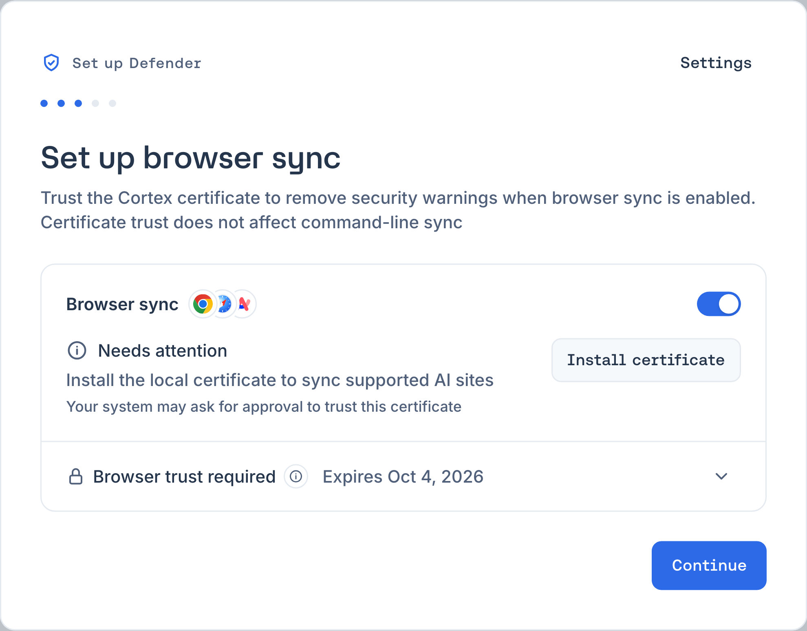Click the Chrome browser icon
The width and height of the screenshot is (807, 631).
[203, 304]
